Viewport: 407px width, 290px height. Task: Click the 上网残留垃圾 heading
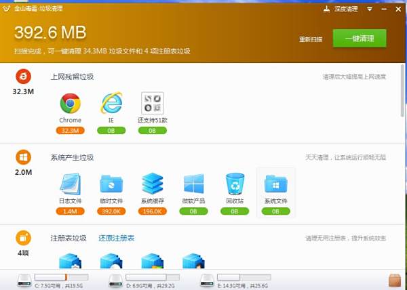coord(72,77)
